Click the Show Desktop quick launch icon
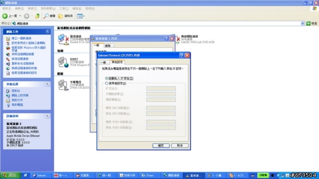319x179 pixels. pos(25,176)
